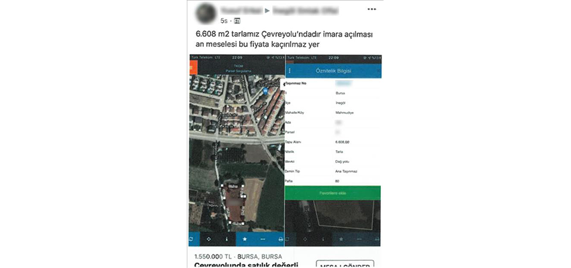Screen dimensions: 571x268
Task: Open vertical dots menu beside Öznitelik Bilgisi
Action: 290,71
